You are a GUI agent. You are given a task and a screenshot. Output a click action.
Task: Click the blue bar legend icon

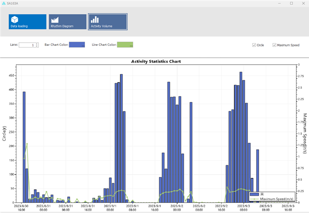[x=254, y=194]
